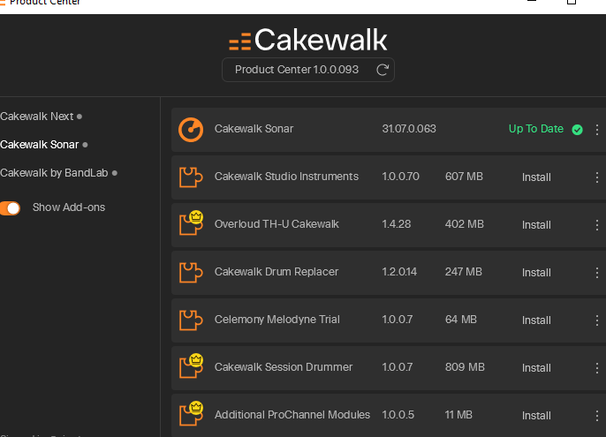Click the Cakewalk Studio Instruments puzzle icon
606x437 pixels.
pos(191,177)
